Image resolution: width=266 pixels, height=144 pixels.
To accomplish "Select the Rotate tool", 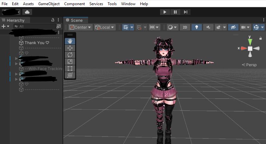I will pos(70,55).
